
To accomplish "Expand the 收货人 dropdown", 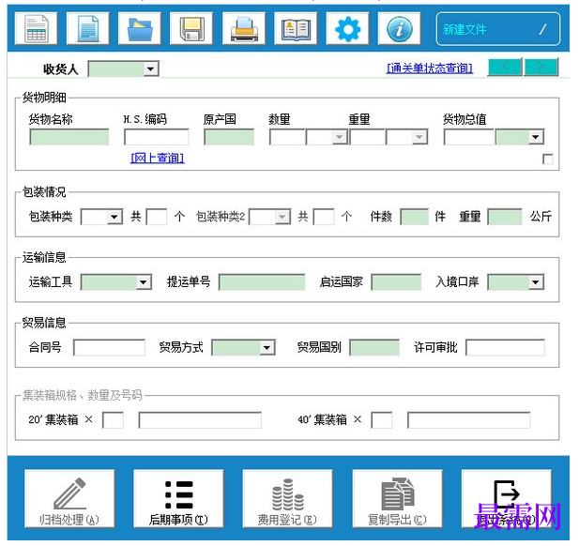I will pyautogui.click(x=151, y=69).
